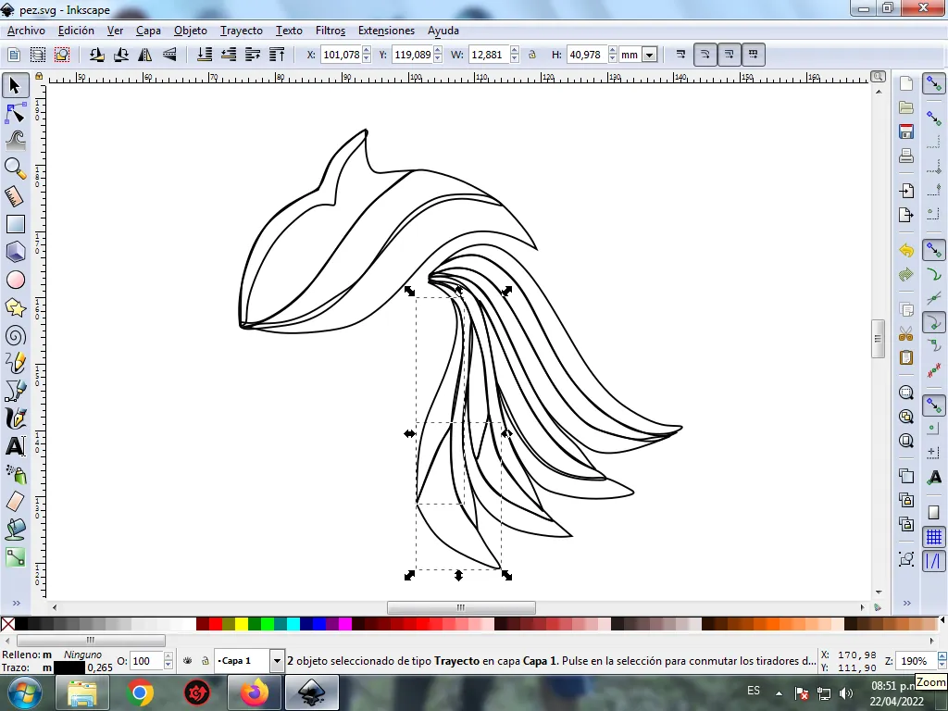The height and width of the screenshot is (711, 948).
Task: Select the Pencil freehand tool
Action: (x=15, y=363)
